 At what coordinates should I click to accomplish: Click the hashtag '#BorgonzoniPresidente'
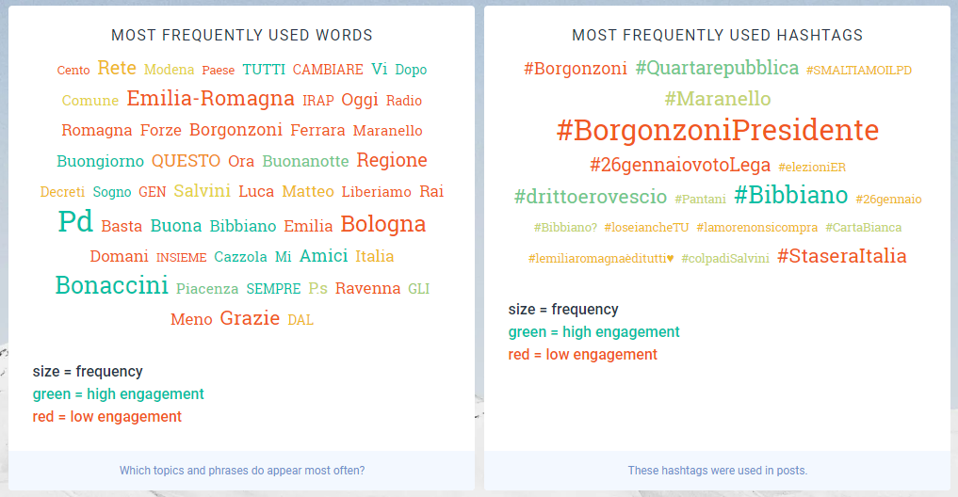click(x=717, y=130)
